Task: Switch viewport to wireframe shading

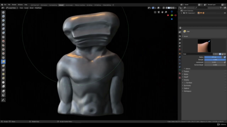Action: pyautogui.click(x=167, y=8)
